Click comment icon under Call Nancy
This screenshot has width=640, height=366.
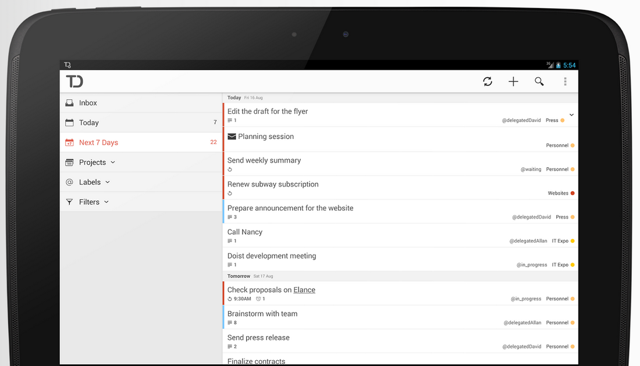[230, 241]
